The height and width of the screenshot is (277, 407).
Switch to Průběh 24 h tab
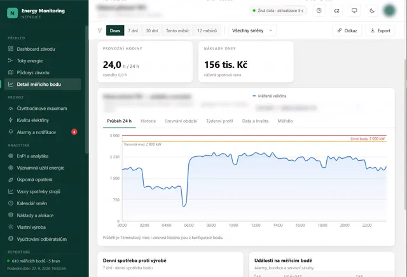[x=120, y=121]
